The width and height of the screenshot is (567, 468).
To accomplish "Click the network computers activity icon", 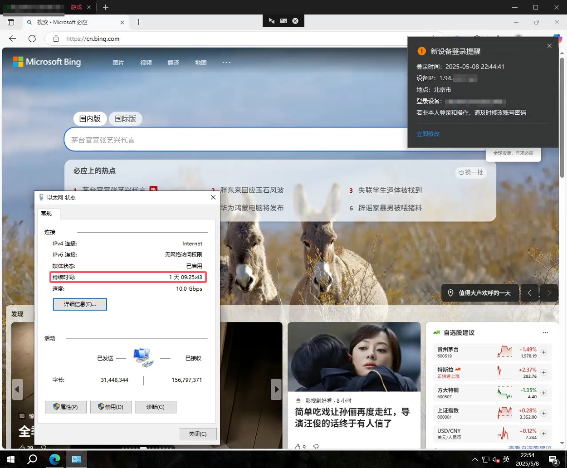I will click(x=143, y=358).
